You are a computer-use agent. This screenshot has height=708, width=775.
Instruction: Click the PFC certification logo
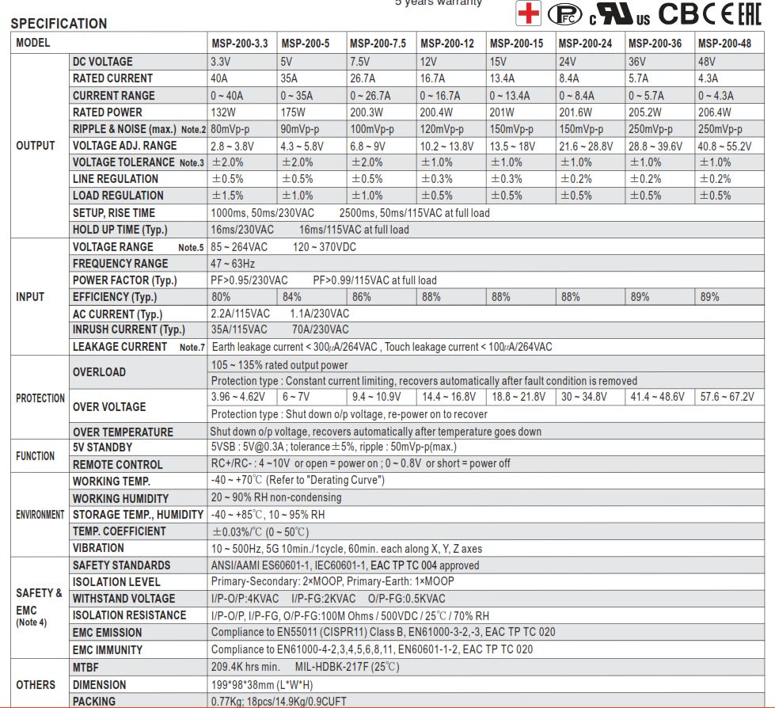tap(564, 14)
